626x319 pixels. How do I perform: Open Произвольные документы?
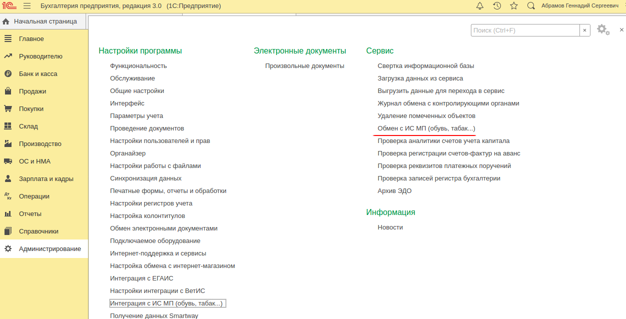(305, 65)
